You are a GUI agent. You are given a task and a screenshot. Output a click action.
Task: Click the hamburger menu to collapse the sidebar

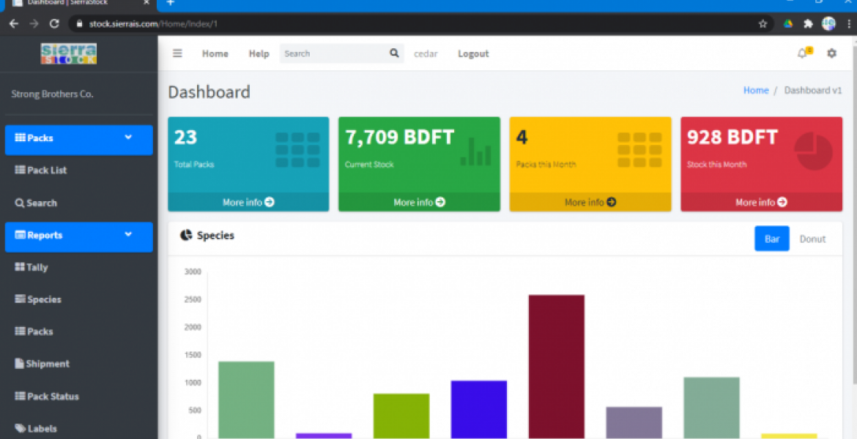click(177, 53)
